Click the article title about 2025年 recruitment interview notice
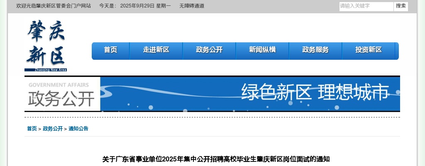 216,159
